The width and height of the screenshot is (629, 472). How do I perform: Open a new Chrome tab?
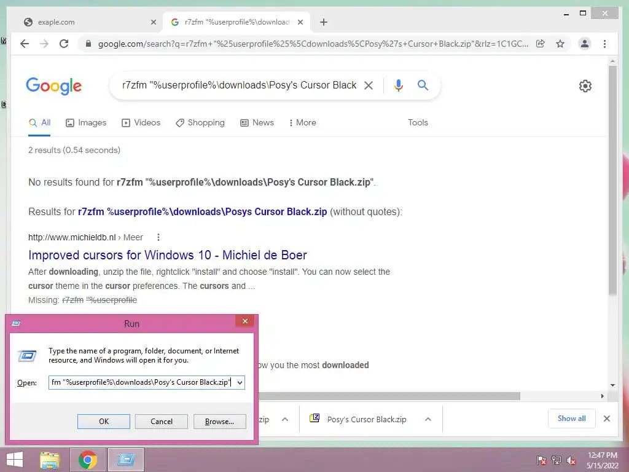[324, 22]
